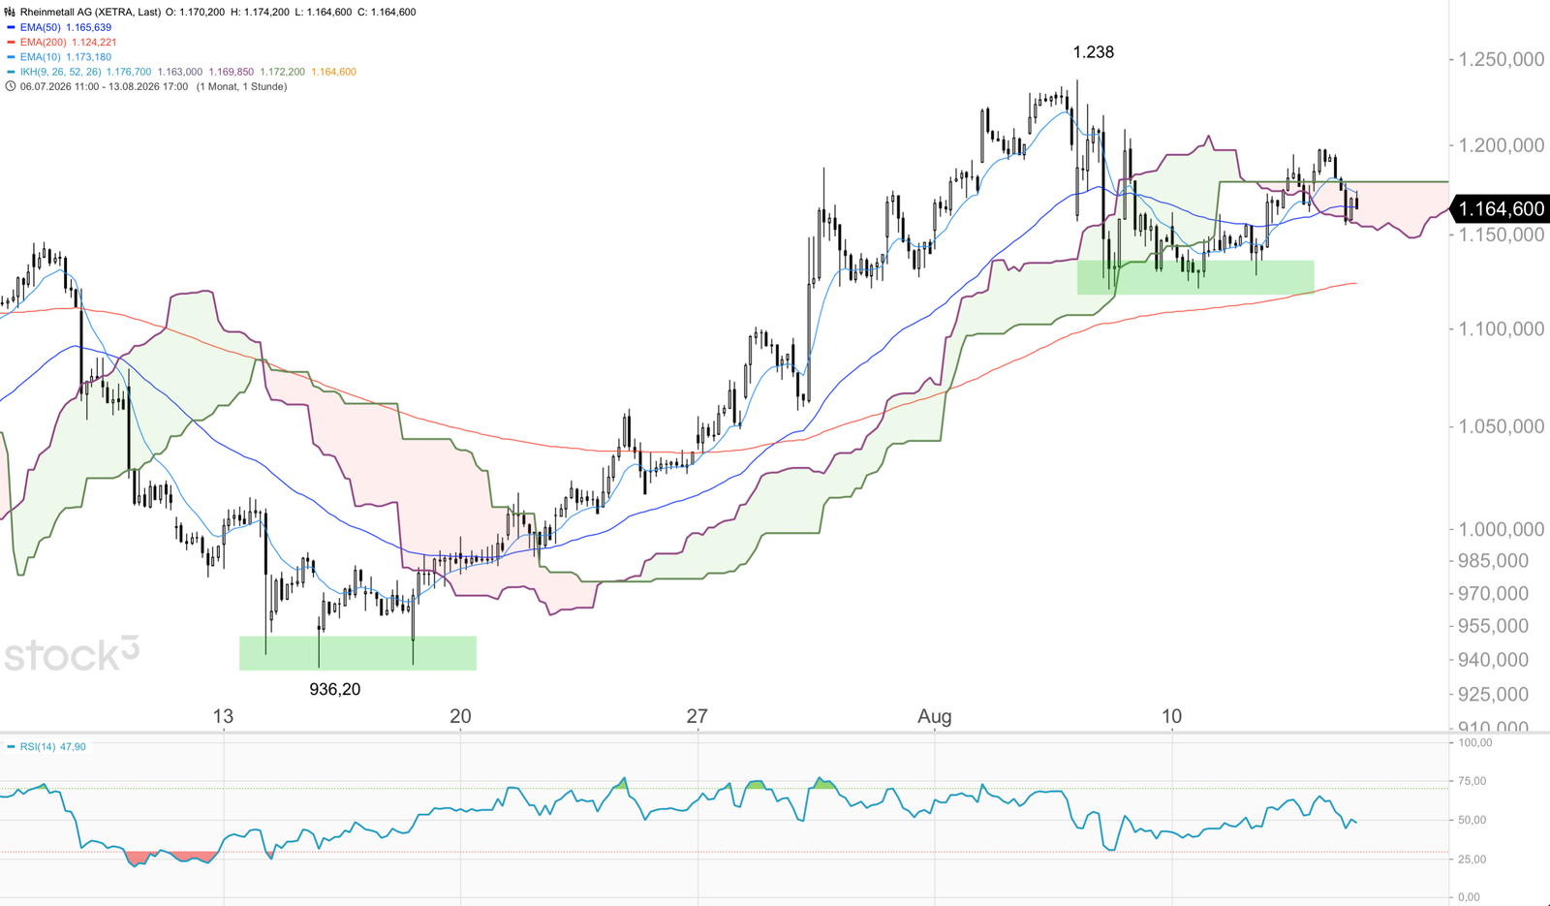The width and height of the screenshot is (1550, 906).
Task: Click the EMA(50) value 1.165,639
Action: 88,27
